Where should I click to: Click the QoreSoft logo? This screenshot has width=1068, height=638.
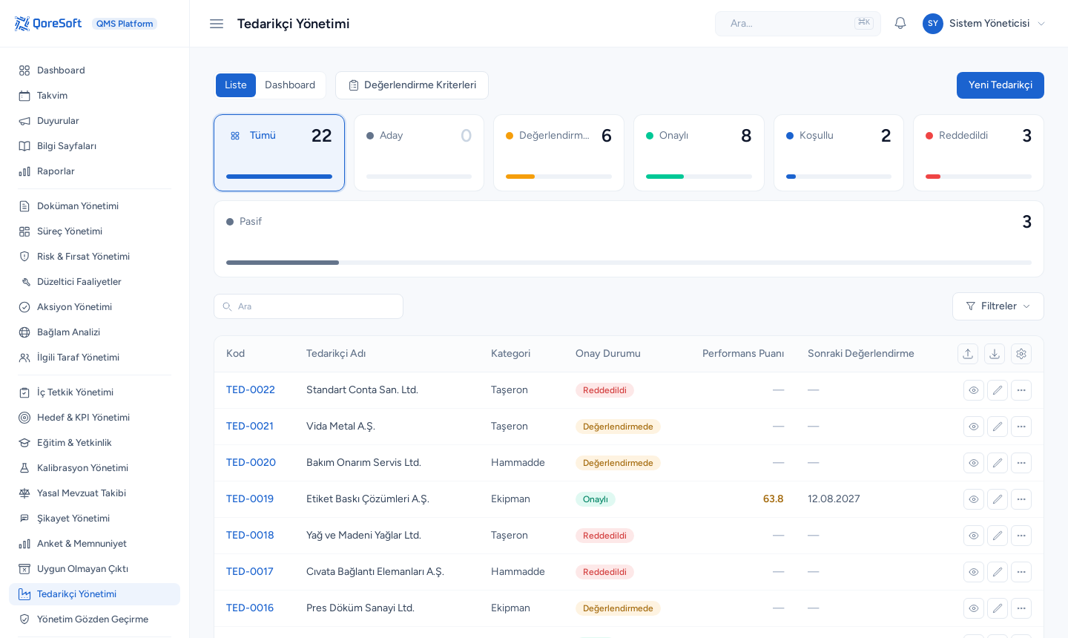(48, 24)
